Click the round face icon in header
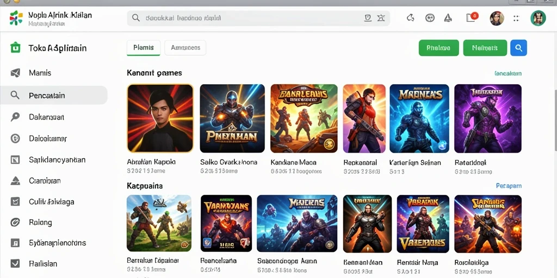Viewport: 557px width, 278px height. point(430,18)
